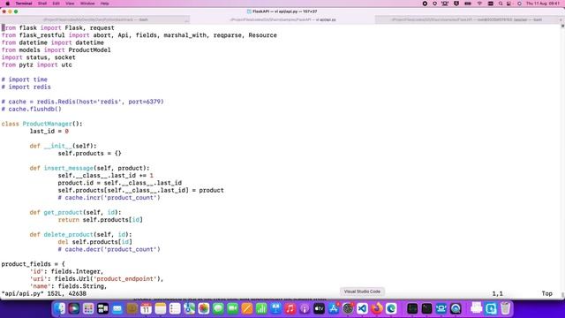Open the Wi-Fi status menu

click(479, 4)
